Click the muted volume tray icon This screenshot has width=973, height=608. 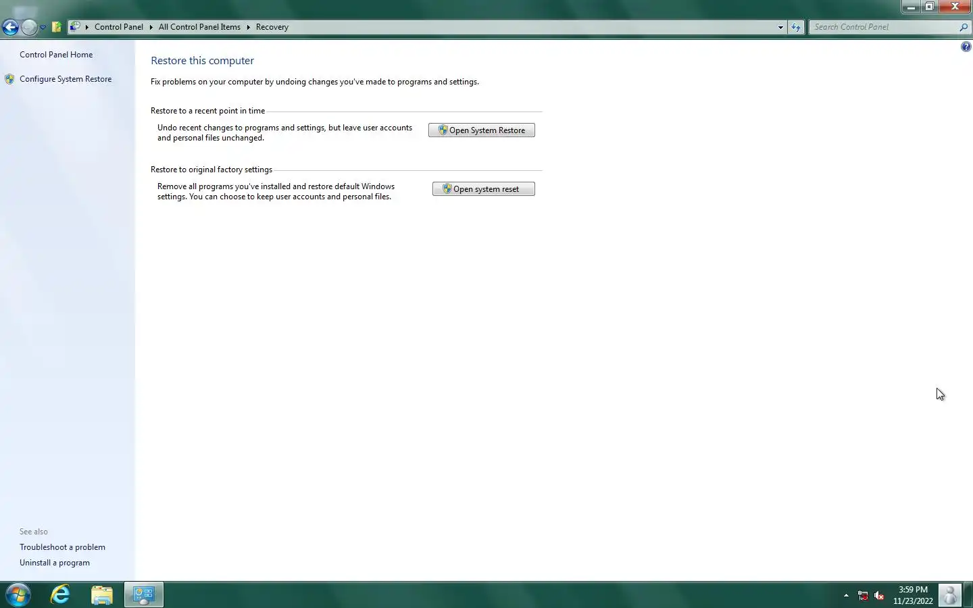[879, 595]
